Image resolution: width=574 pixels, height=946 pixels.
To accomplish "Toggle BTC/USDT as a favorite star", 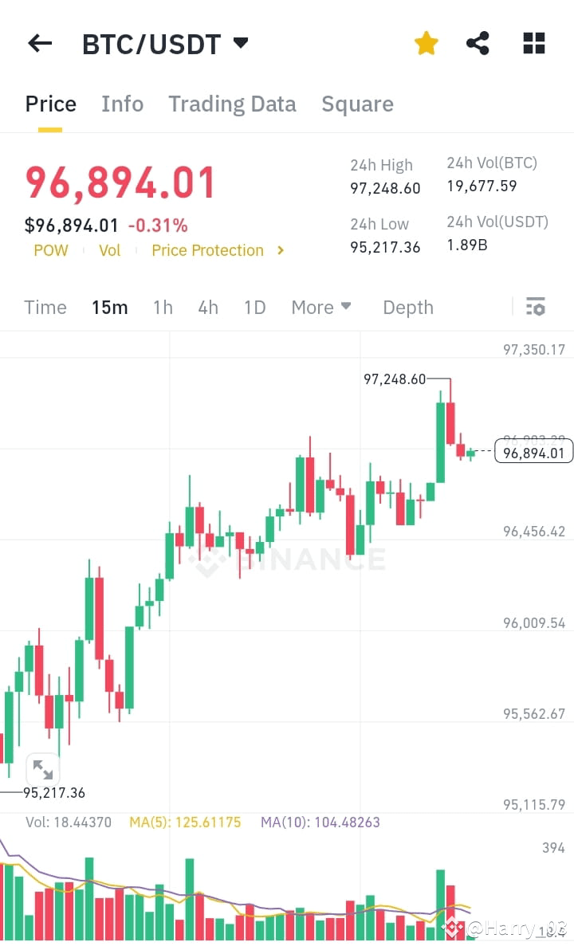I will coord(426,43).
